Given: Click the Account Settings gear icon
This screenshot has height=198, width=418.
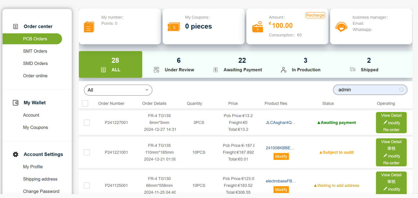Looking at the screenshot, I should click(x=16, y=154).
